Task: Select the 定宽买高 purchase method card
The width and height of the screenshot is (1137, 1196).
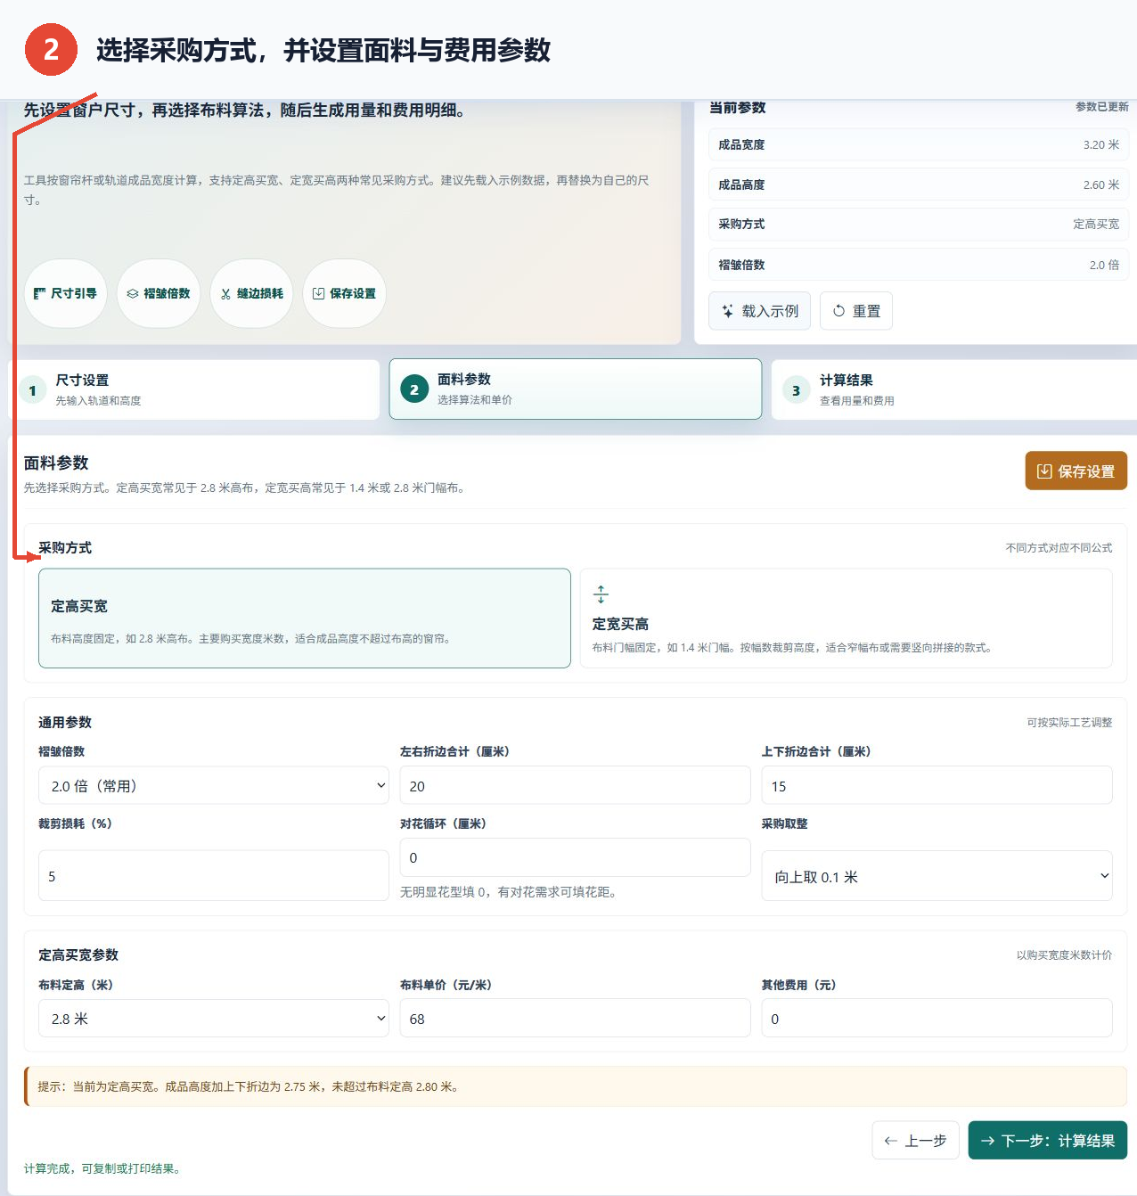Action: pyautogui.click(x=847, y=618)
